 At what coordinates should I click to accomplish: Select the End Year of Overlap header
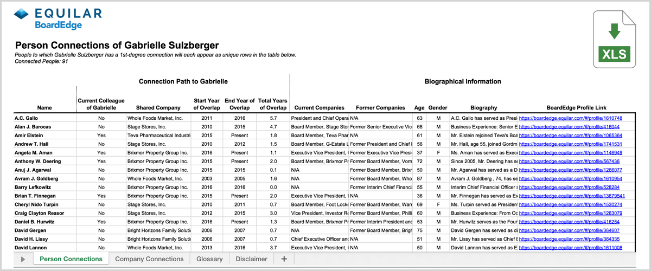coord(240,104)
